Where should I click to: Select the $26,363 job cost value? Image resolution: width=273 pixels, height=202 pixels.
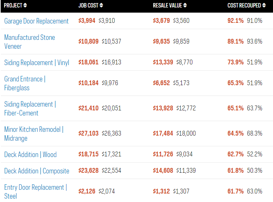[x=111, y=134]
